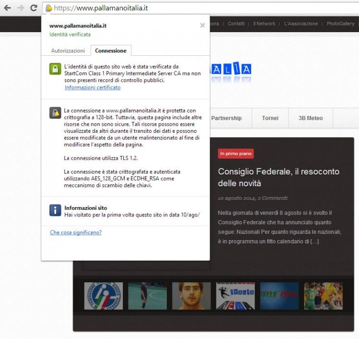Open the PhotoGallery menu item
This screenshot has width=359, height=339.
[x=341, y=24]
